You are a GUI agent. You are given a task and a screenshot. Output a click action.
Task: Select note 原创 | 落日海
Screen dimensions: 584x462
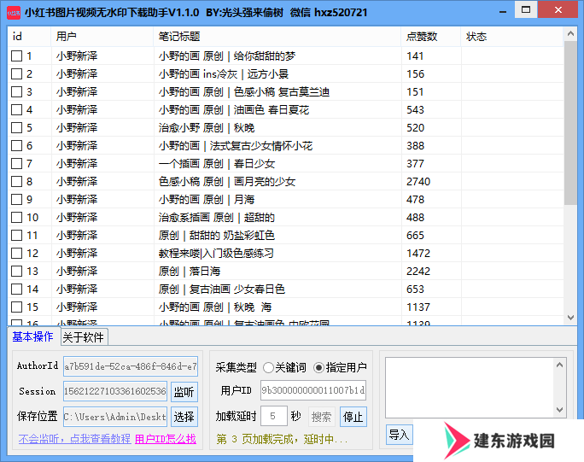coord(190,272)
